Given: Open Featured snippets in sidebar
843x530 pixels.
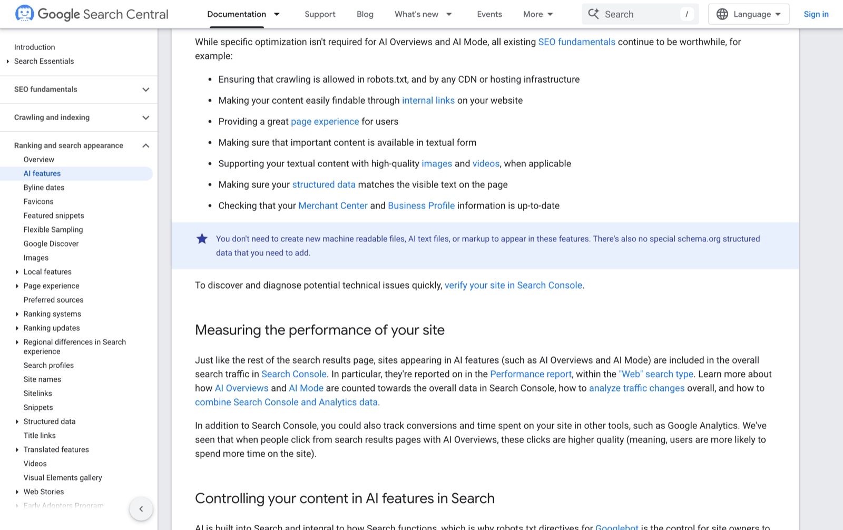Looking at the screenshot, I should [x=54, y=215].
